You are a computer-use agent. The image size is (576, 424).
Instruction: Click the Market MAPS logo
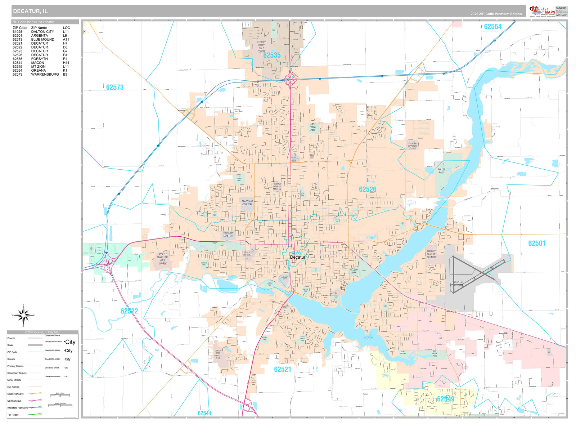542,11
